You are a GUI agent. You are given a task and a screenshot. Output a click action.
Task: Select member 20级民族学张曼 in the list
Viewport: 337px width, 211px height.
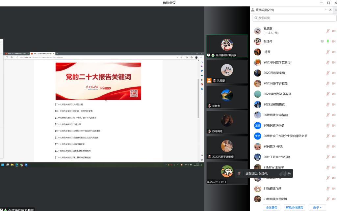[273, 126]
